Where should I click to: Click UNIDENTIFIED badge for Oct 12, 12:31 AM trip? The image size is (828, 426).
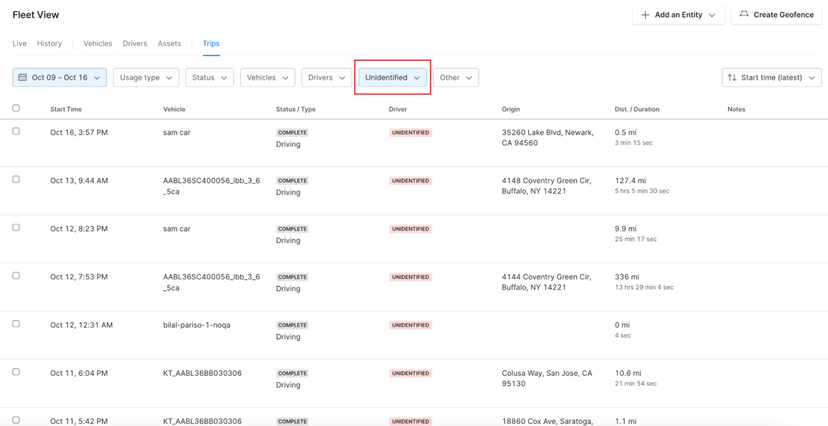(410, 325)
